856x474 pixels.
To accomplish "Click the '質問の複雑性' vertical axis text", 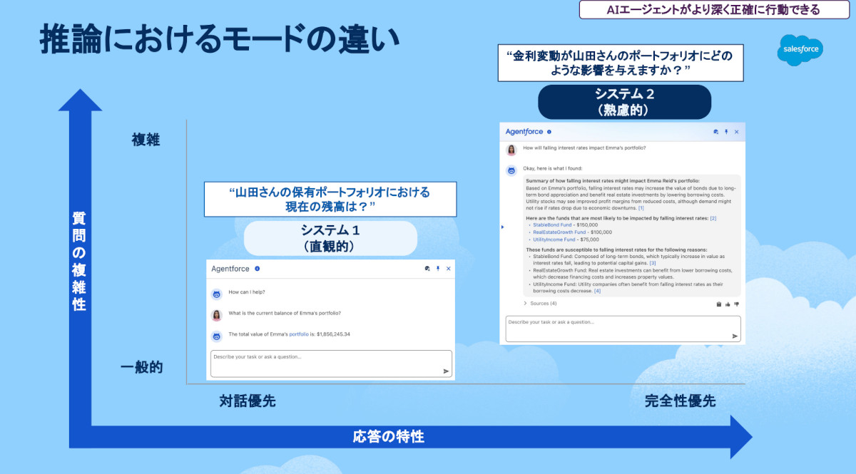I will pyautogui.click(x=78, y=260).
